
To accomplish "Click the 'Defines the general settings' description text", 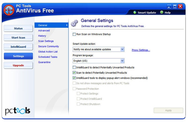I will [x=113, y=26].
